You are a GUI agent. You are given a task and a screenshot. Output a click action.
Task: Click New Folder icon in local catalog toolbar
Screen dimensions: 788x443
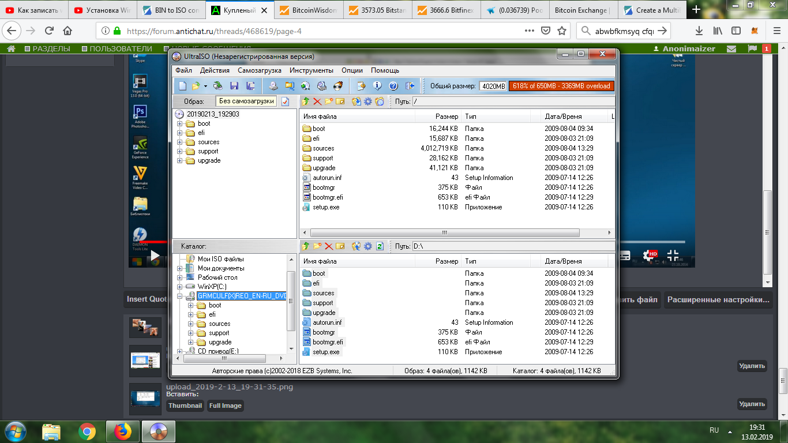coord(317,246)
